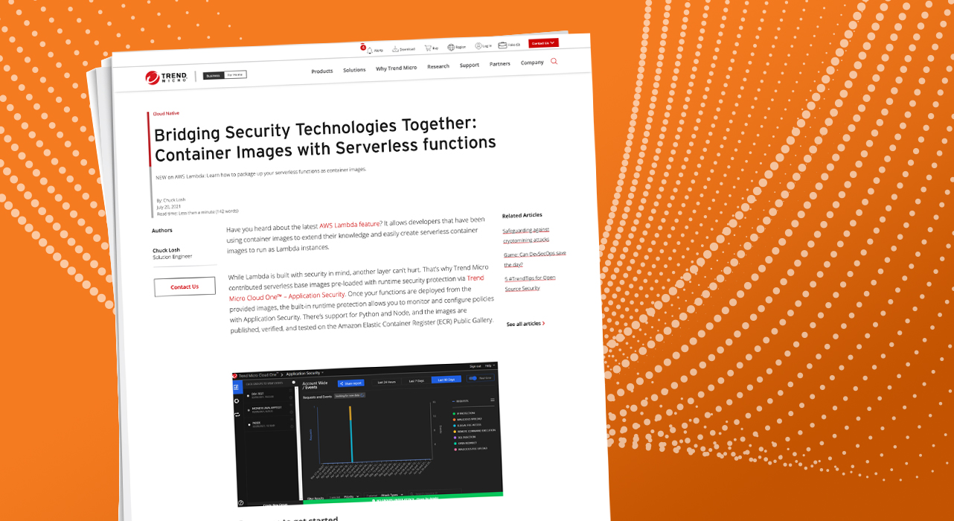Image resolution: width=954 pixels, height=521 pixels.
Task: Open the Support menu
Action: click(470, 65)
